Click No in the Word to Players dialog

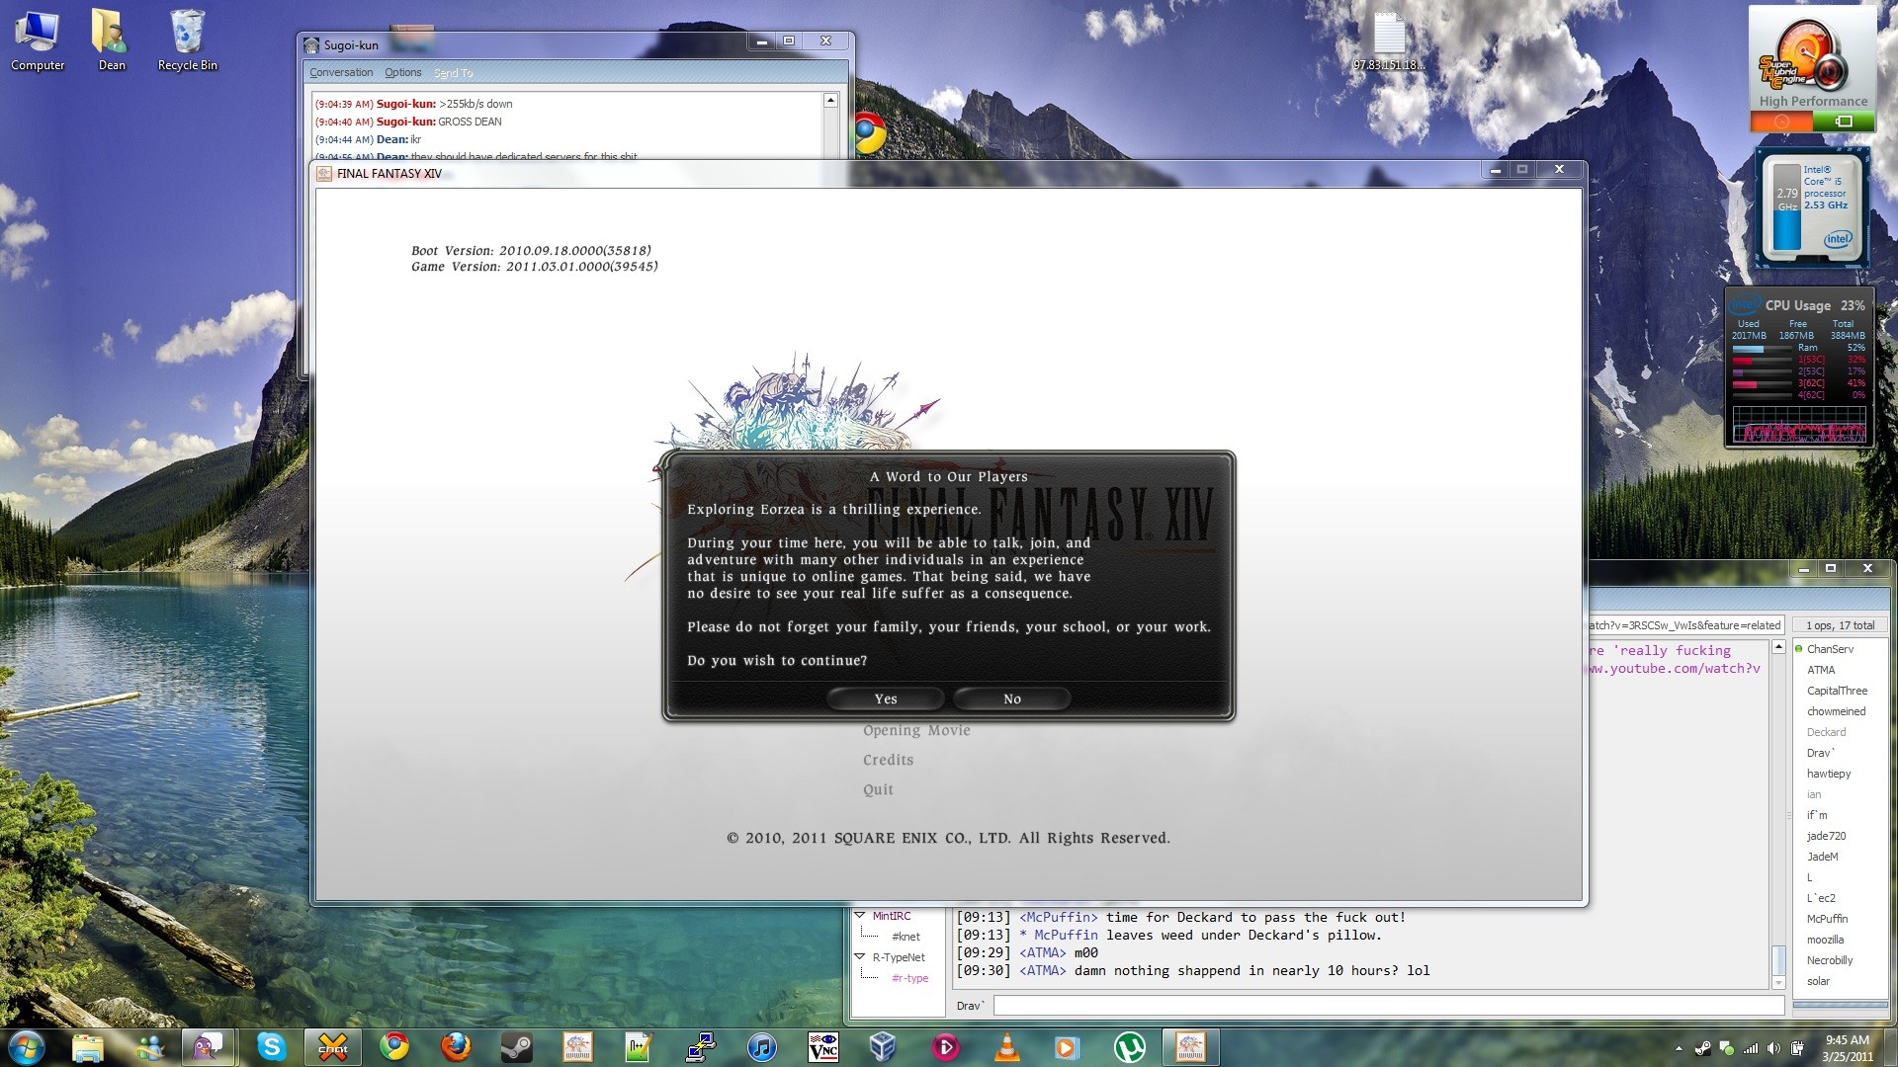(1012, 698)
